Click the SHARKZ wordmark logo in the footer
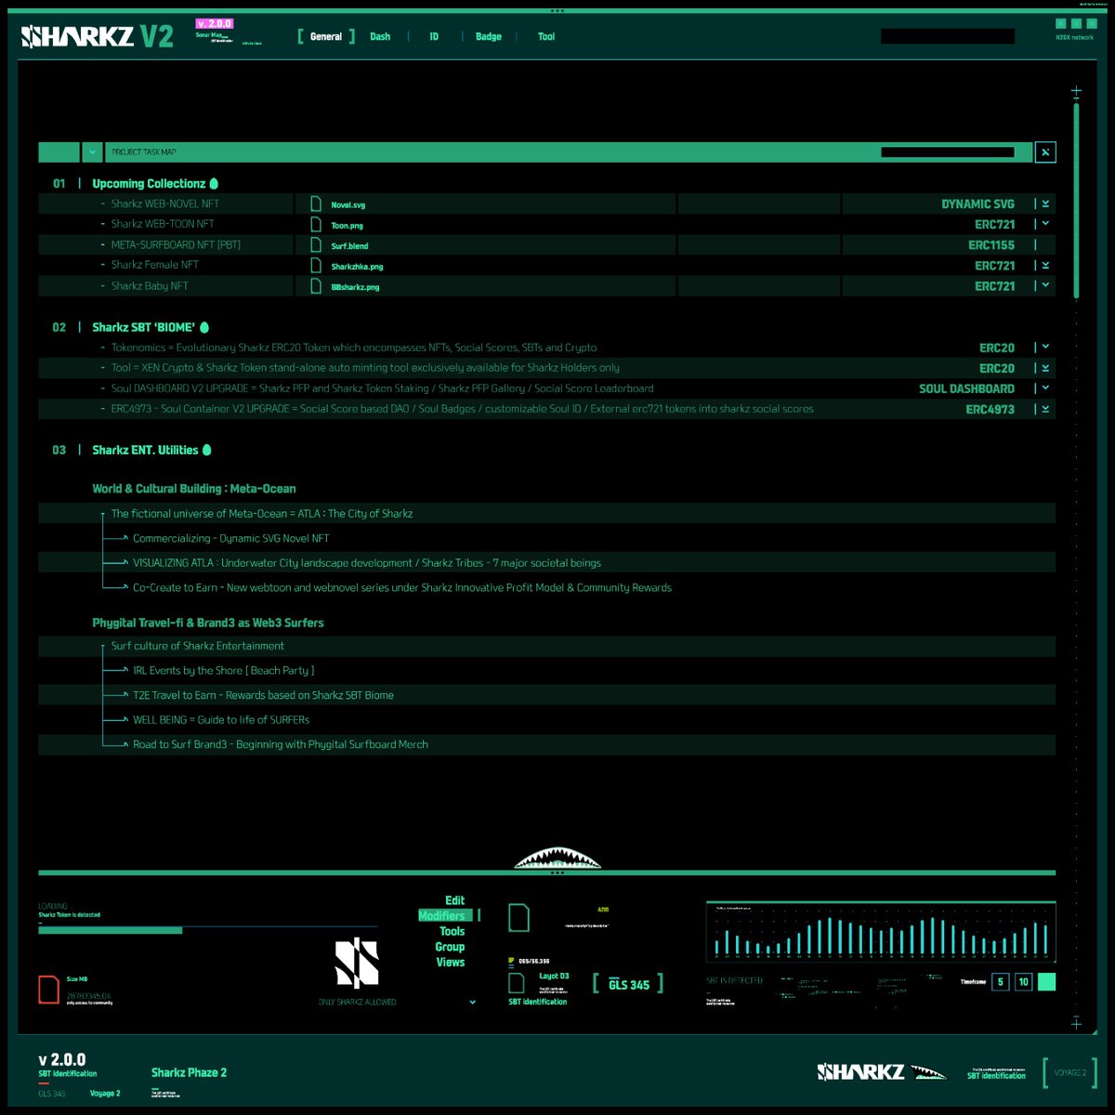 (x=860, y=1071)
